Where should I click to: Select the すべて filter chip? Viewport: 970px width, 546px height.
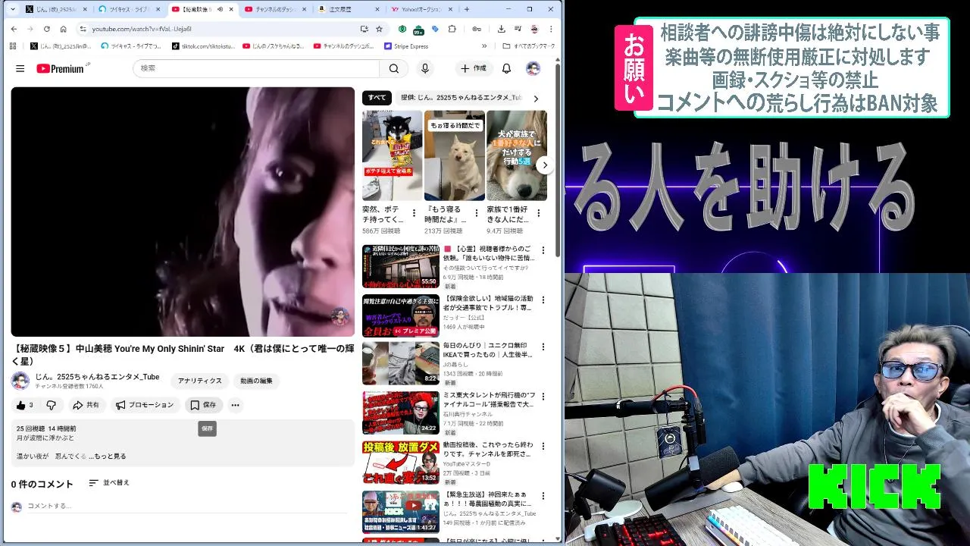click(377, 98)
